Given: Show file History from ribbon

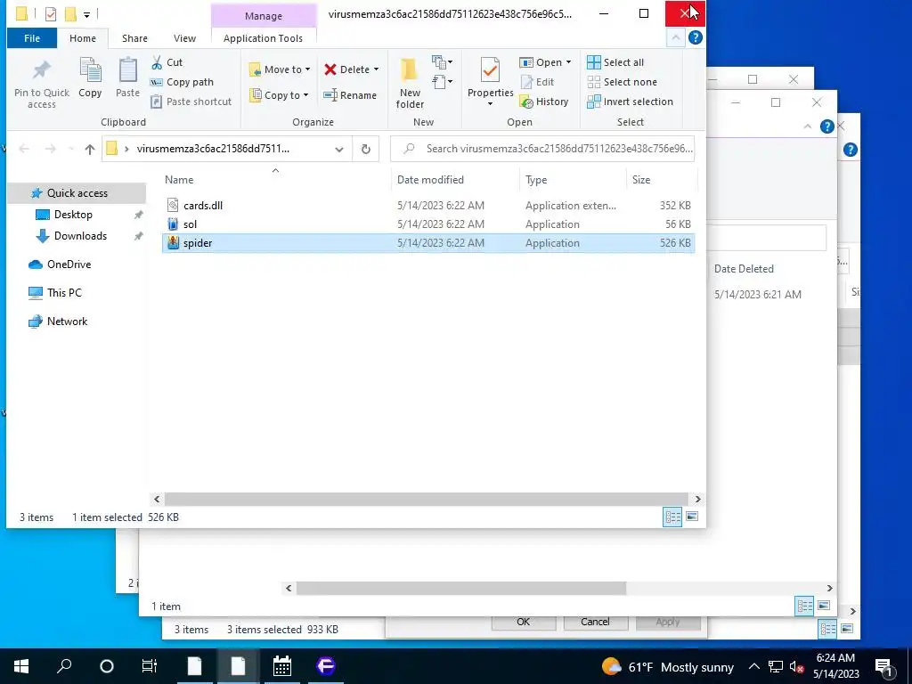Looking at the screenshot, I should click(x=544, y=102).
